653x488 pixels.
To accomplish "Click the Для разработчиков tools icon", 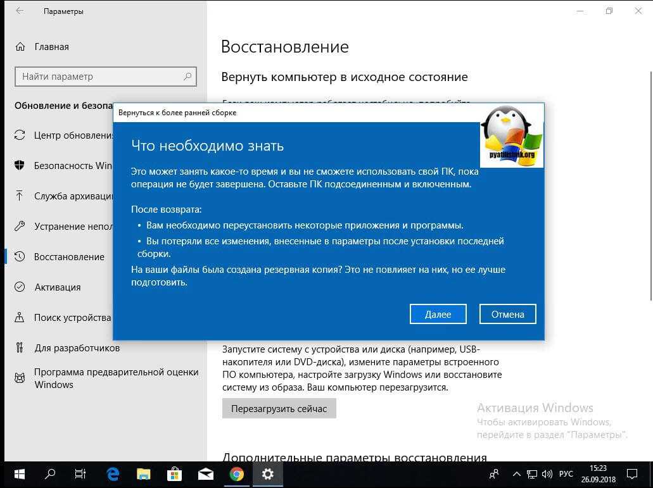I will pyautogui.click(x=20, y=347).
